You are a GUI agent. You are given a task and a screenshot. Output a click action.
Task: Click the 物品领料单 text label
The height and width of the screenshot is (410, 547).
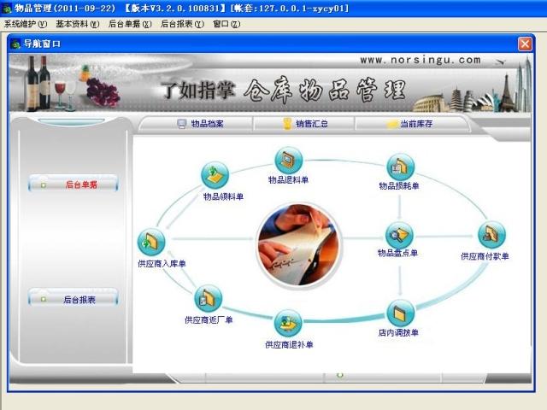click(223, 196)
